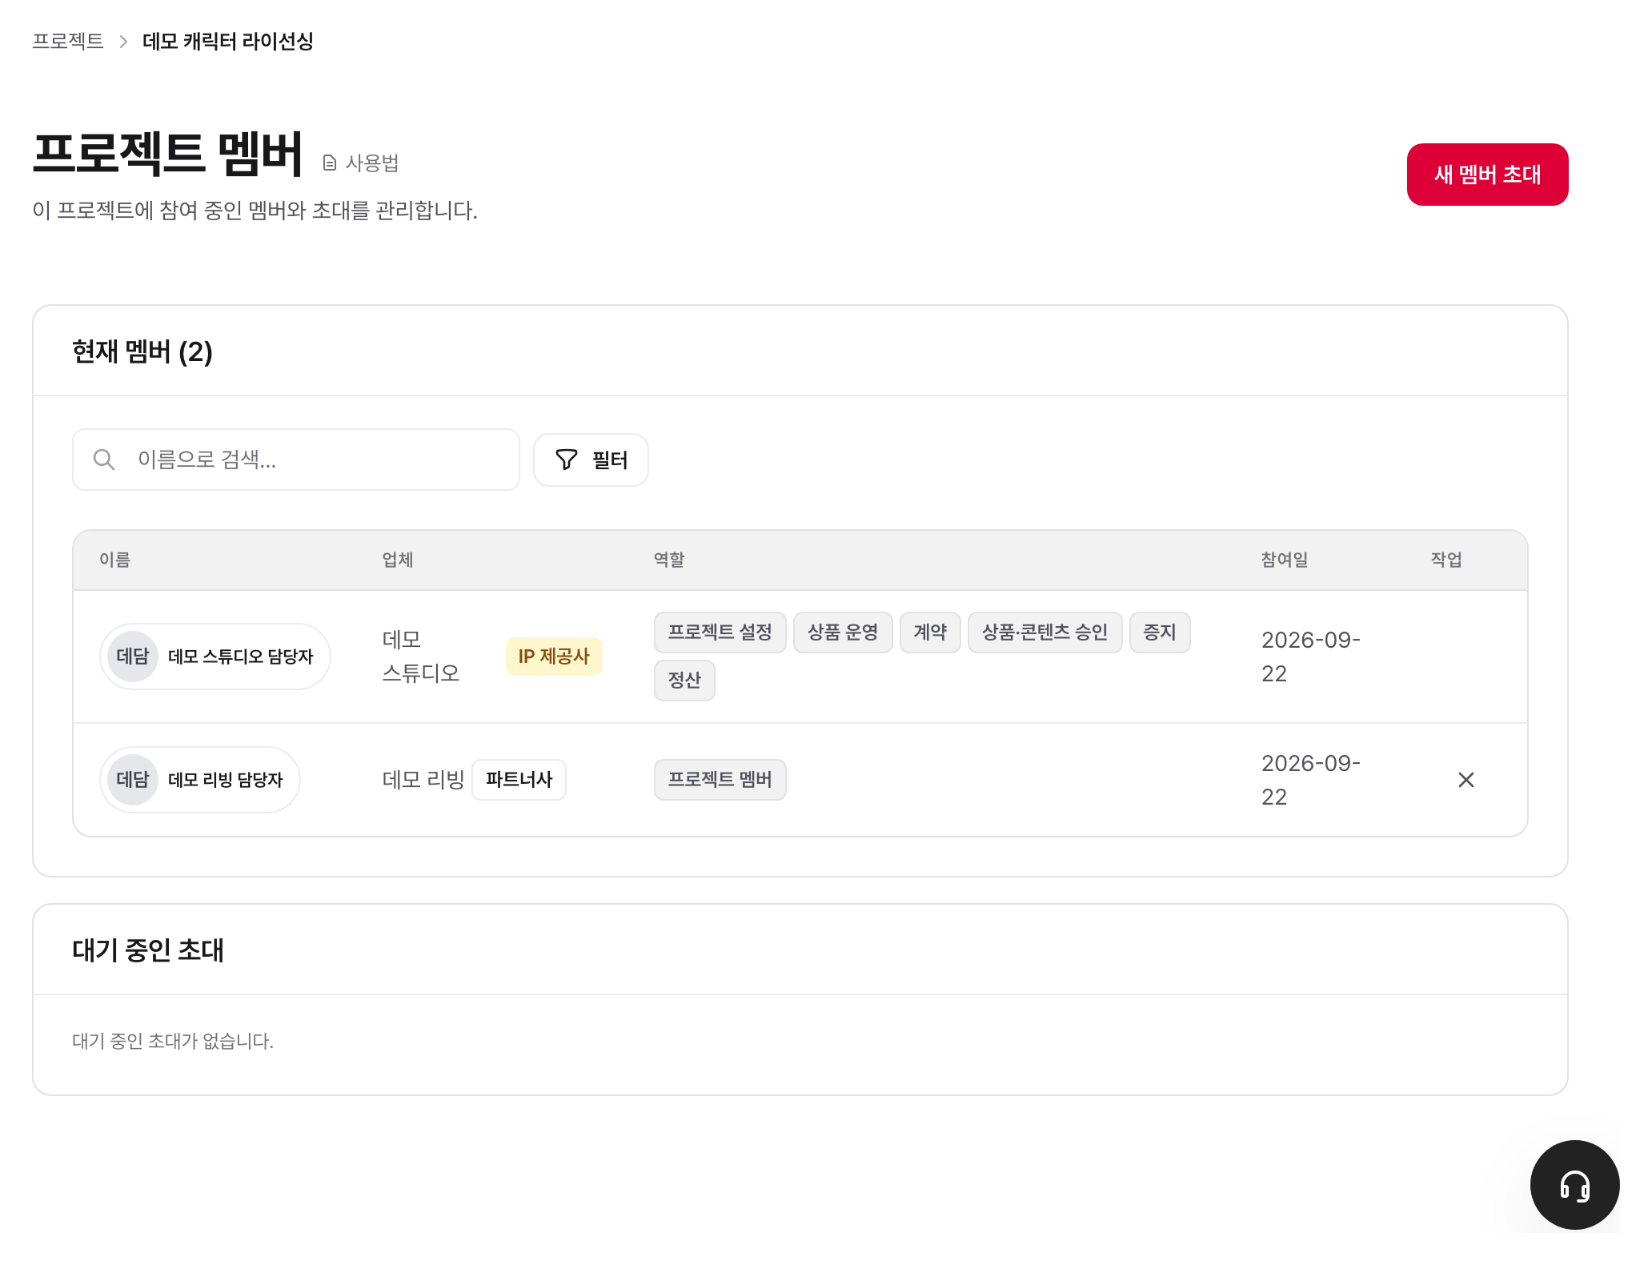Click 대기 중인 초대가 없습니다 message
The width and height of the screenshot is (1652, 1265).
click(x=173, y=1041)
